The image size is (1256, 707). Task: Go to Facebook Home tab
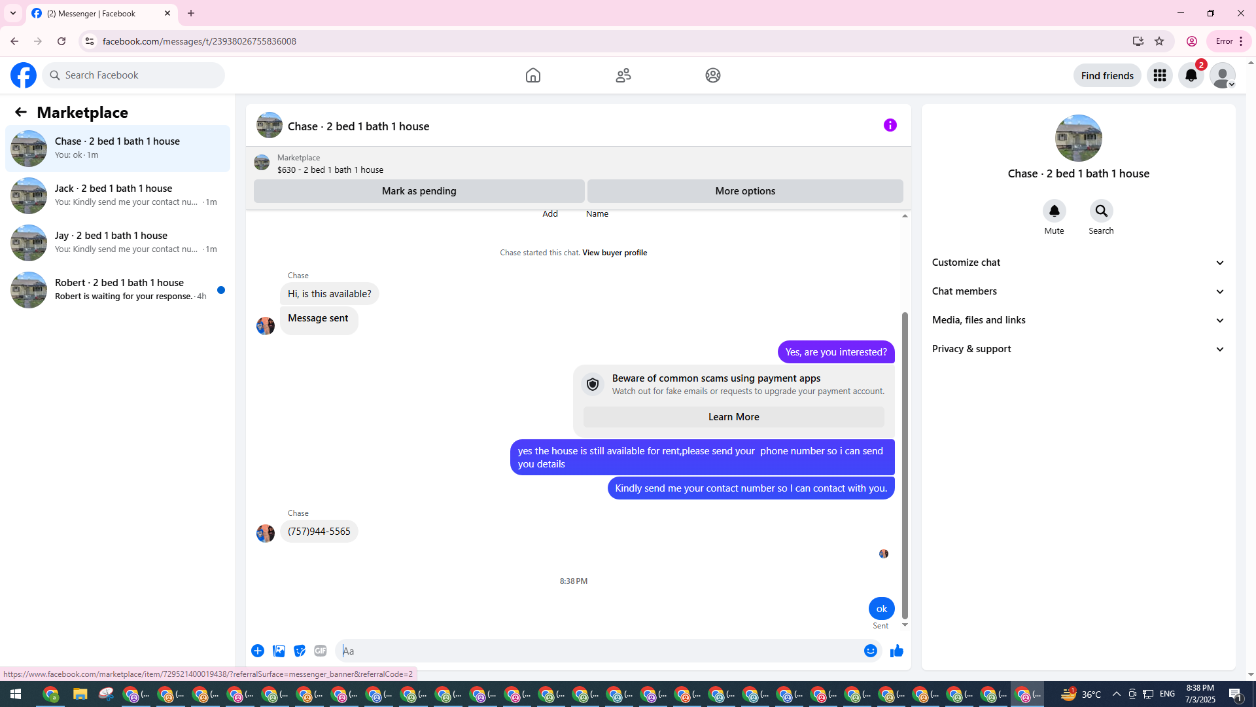pyautogui.click(x=532, y=75)
